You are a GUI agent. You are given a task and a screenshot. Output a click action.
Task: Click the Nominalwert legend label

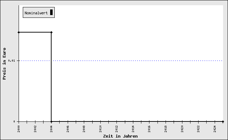coord(36,13)
